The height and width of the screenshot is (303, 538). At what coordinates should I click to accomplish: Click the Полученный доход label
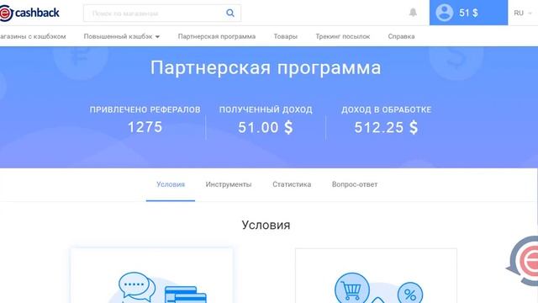point(266,109)
